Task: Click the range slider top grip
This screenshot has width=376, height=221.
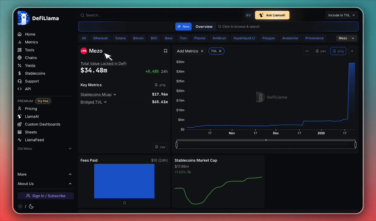Action: (266, 140)
